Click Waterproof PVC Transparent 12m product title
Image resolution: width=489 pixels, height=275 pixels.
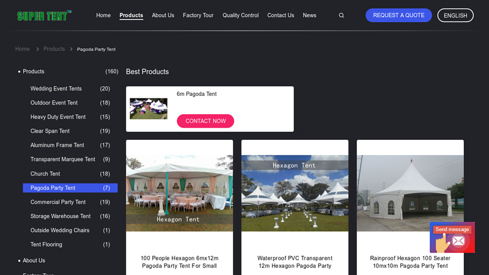[295, 262]
